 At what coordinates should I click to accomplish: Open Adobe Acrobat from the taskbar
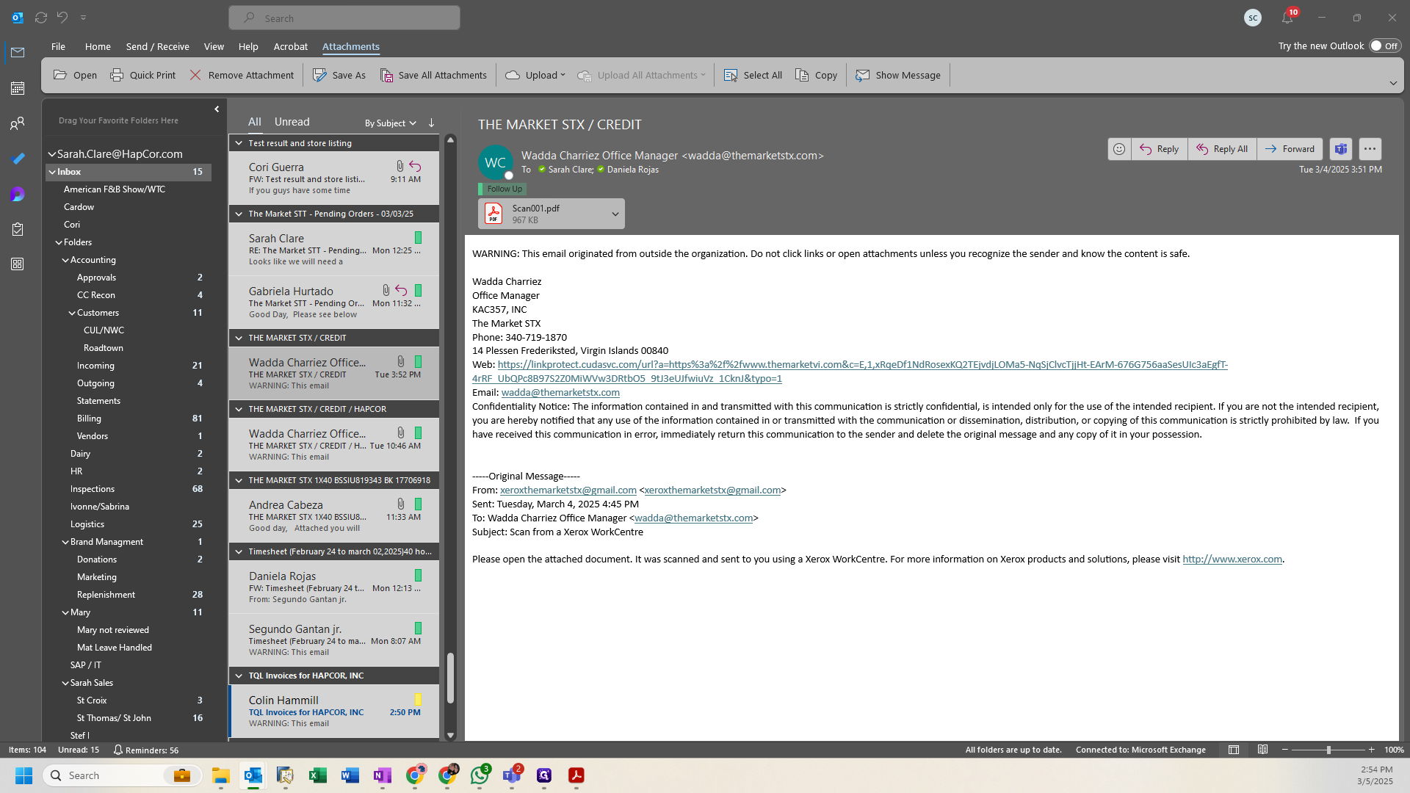click(x=576, y=775)
